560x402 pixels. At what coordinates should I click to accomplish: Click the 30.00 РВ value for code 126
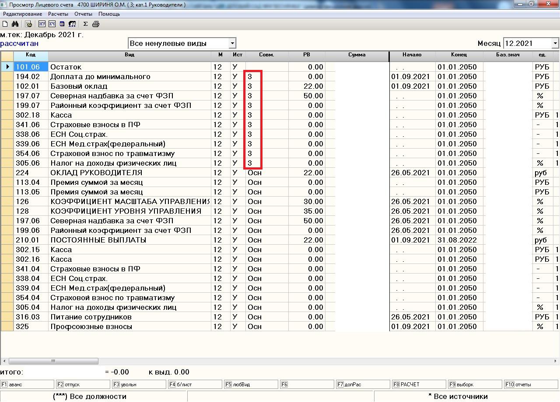(307, 201)
